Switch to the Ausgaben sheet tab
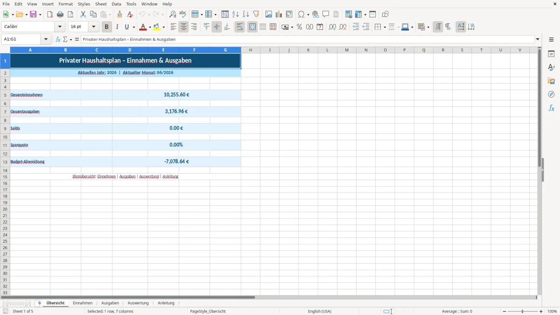The height and width of the screenshot is (315, 560). [x=110, y=303]
